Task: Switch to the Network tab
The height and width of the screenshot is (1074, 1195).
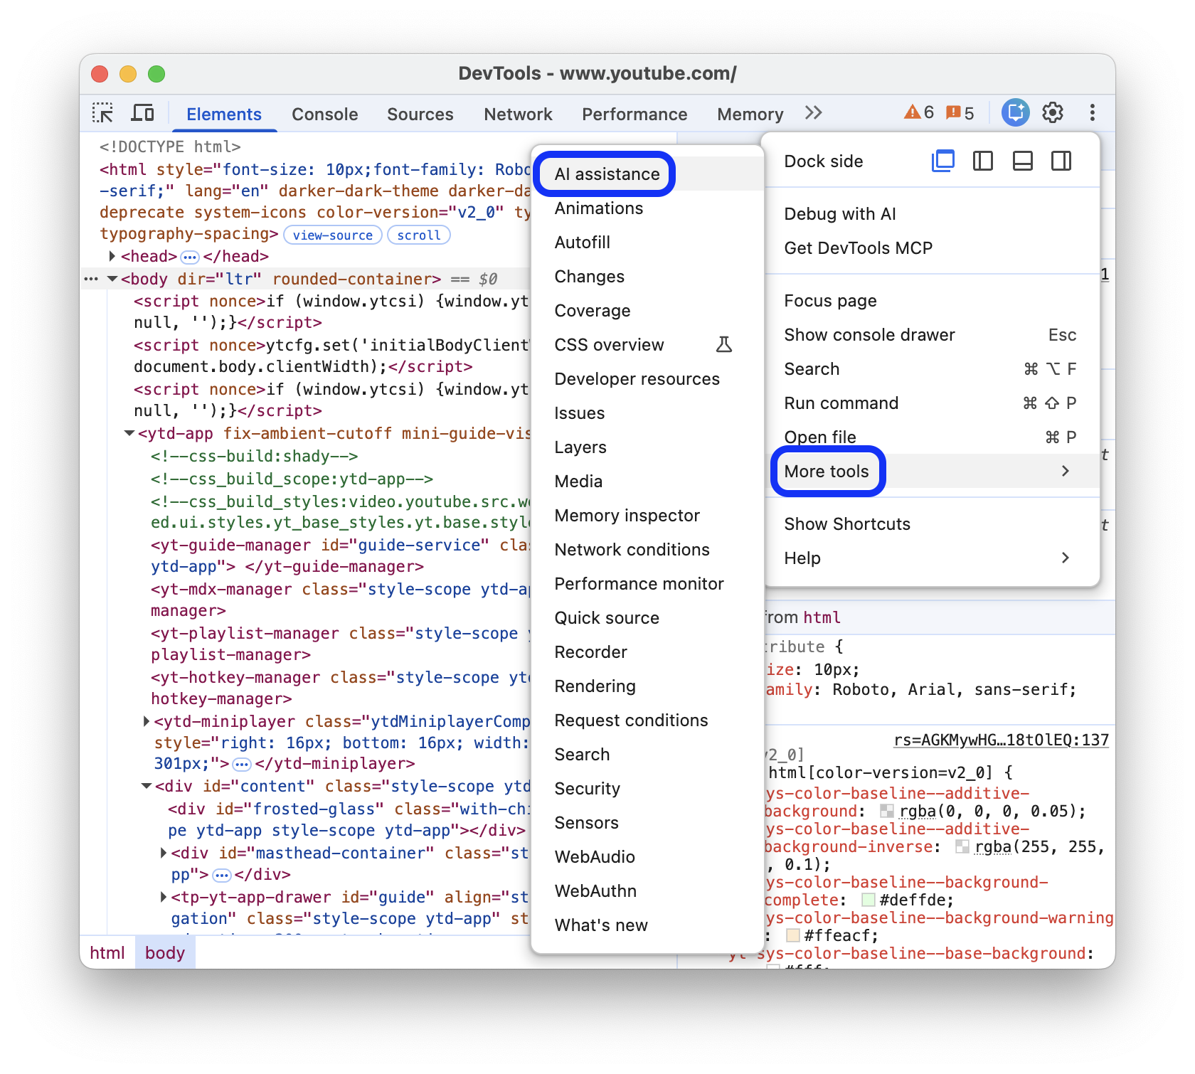Action: tap(518, 115)
